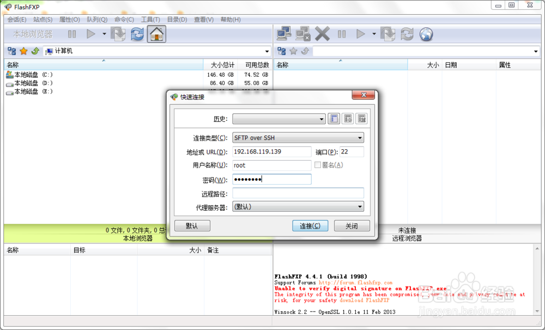Image resolution: width=545 pixels, height=330 pixels.
Task: Click the password field
Action: click(271, 179)
